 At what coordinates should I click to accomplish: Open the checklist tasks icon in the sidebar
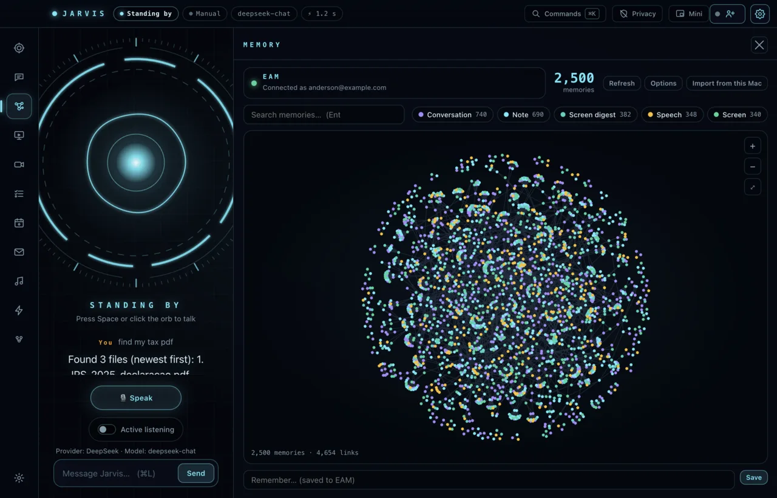(x=19, y=194)
